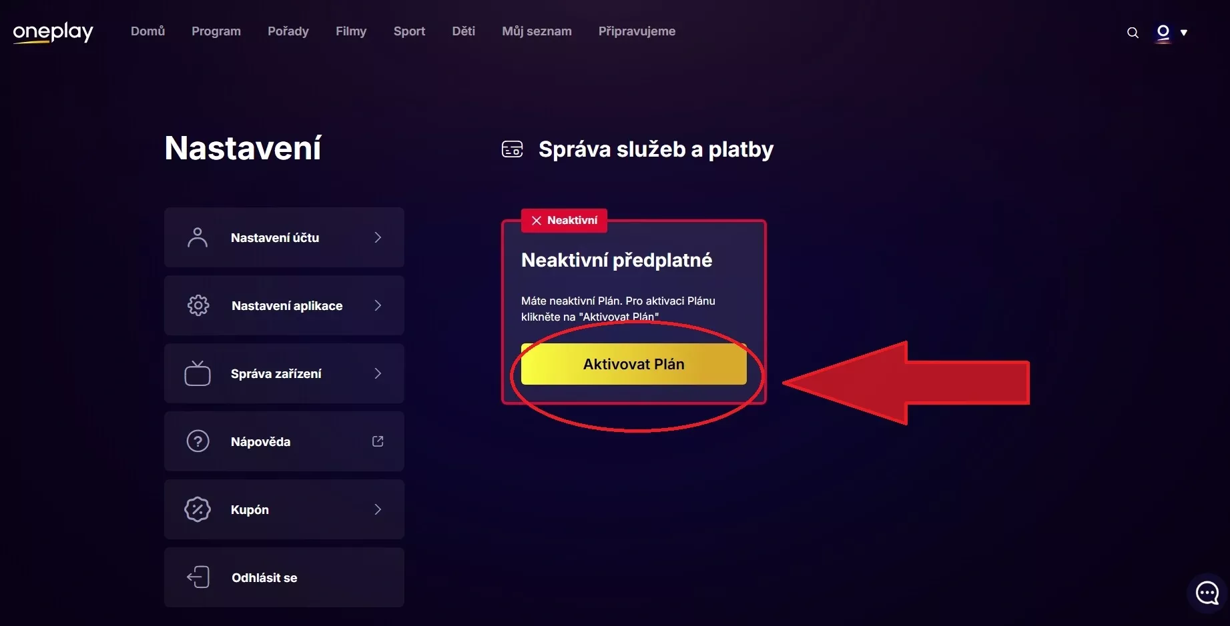Open the chat support bubble icon
This screenshot has height=626, width=1230.
(x=1207, y=592)
